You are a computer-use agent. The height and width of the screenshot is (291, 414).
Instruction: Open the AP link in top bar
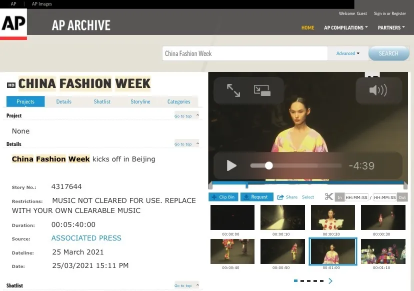(13, 4)
